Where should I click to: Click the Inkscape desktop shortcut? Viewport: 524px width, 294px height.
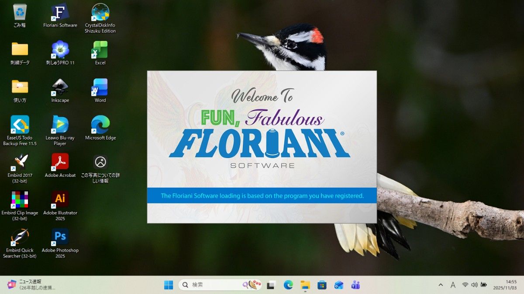tap(60, 87)
